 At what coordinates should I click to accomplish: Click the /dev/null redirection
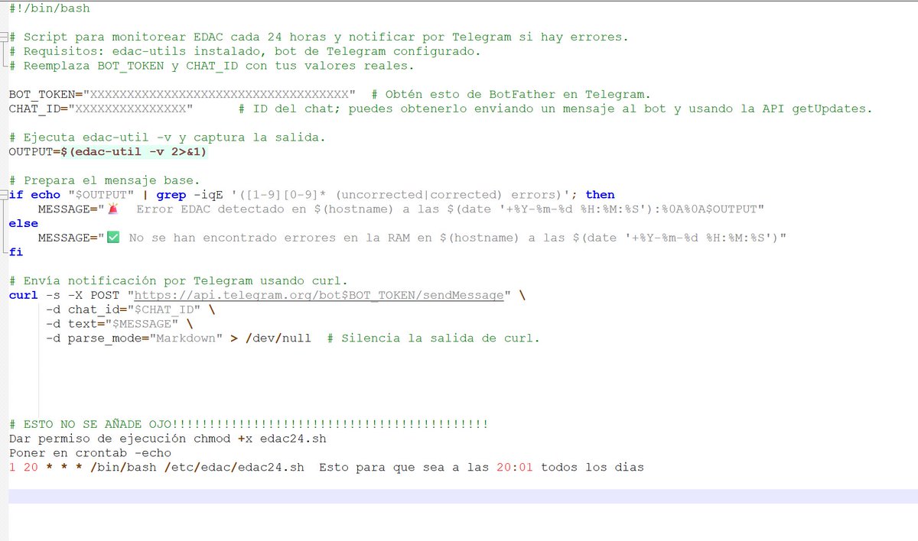(275, 338)
